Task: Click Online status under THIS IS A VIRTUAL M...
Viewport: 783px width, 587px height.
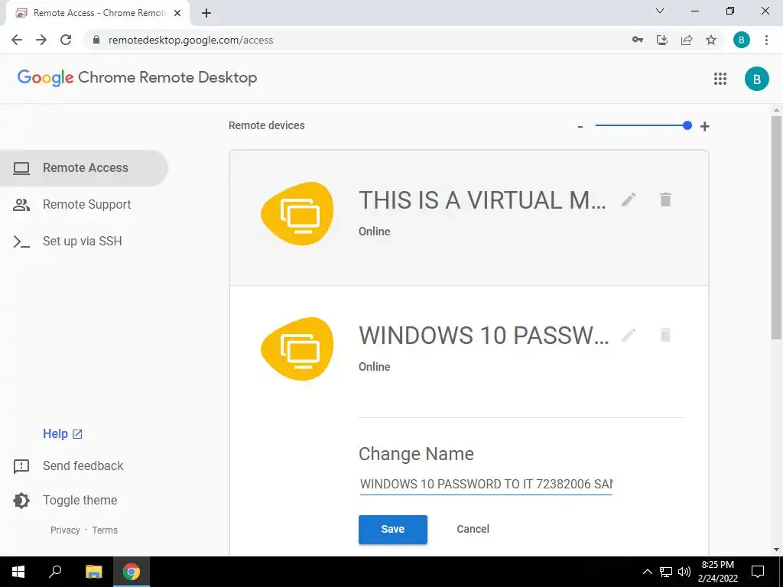Action: 375,232
